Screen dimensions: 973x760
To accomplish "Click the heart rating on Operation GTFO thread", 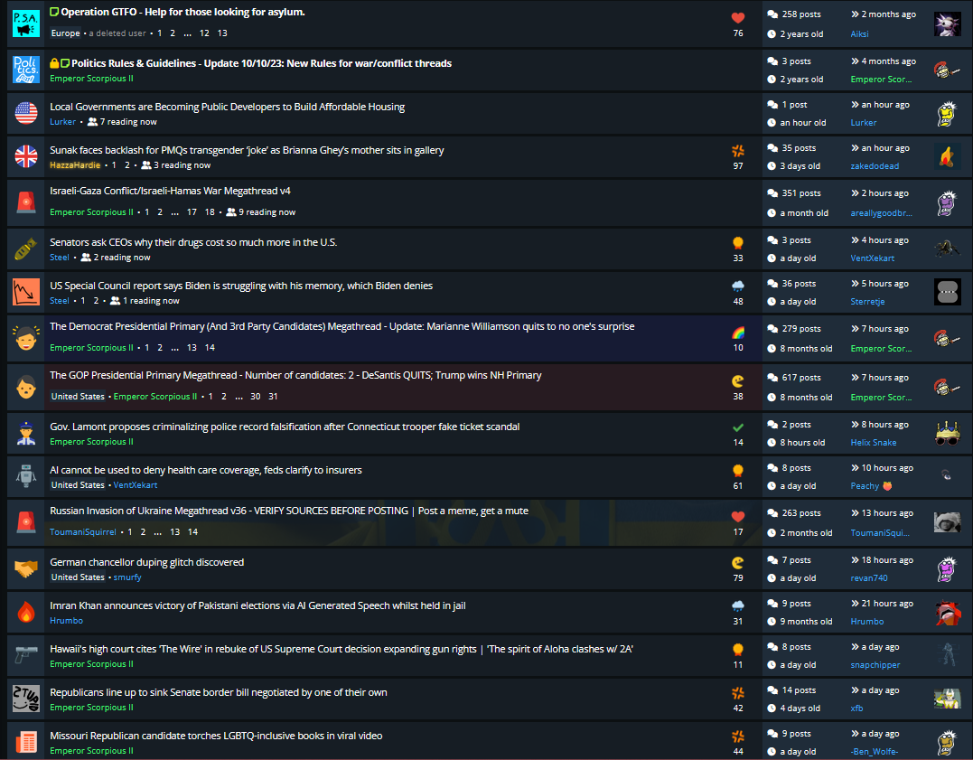I will (738, 18).
